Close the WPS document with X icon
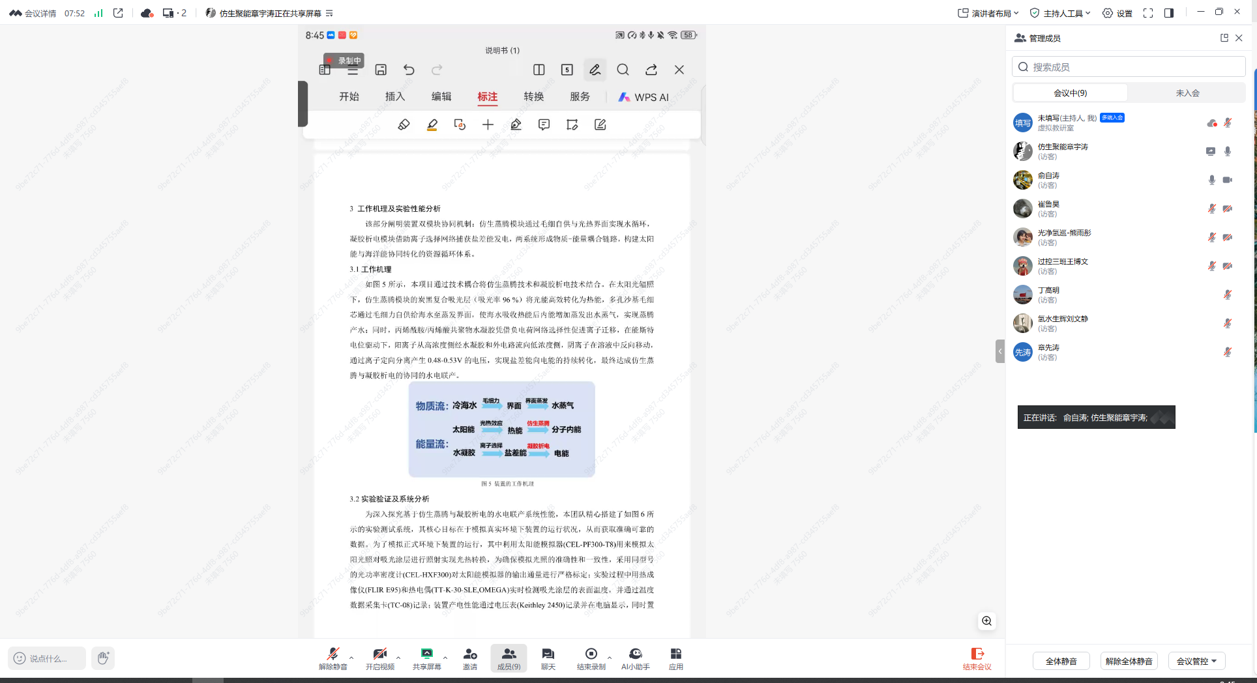This screenshot has width=1257, height=683. click(x=679, y=70)
